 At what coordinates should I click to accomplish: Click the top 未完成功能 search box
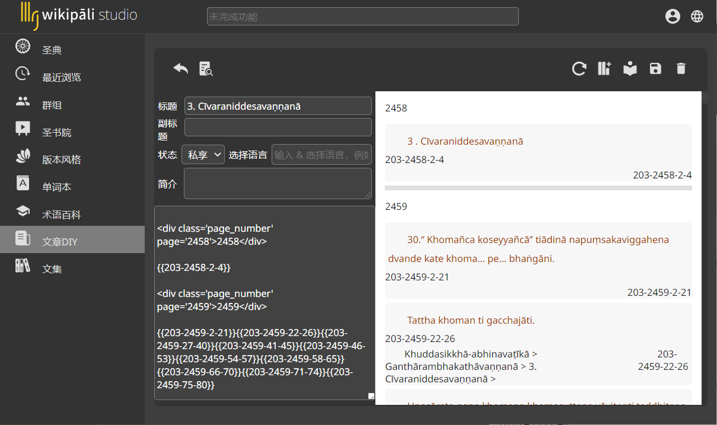(363, 17)
